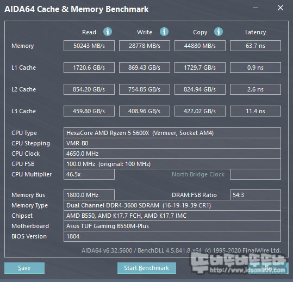293x282 pixels.
Task: Select L2 Cache Read 854.20 GB/s
Action: 89,89
